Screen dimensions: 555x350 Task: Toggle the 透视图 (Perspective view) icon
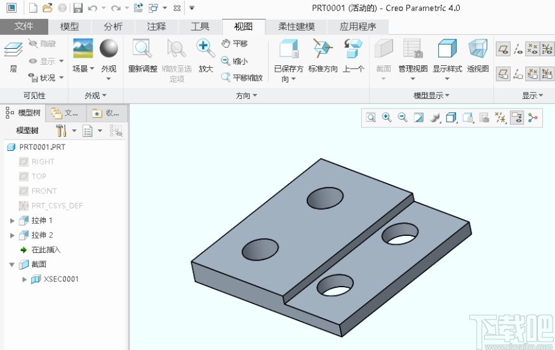(x=478, y=49)
